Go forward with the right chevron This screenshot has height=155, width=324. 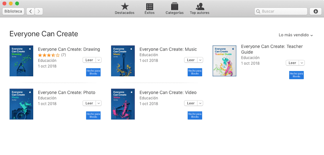[39, 11]
